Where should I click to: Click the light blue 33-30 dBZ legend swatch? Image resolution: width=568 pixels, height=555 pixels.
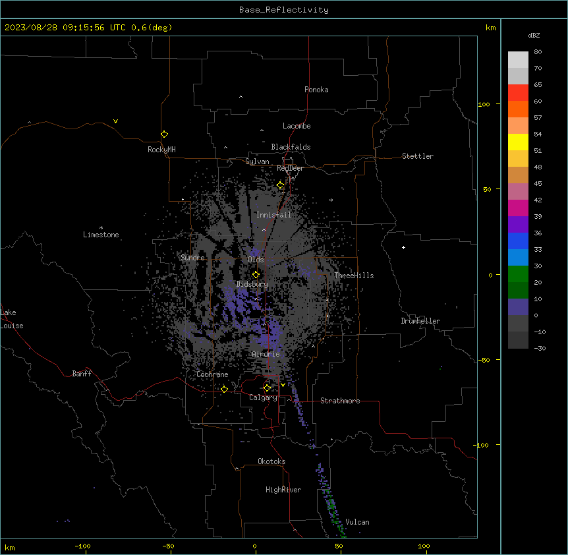pyautogui.click(x=518, y=258)
